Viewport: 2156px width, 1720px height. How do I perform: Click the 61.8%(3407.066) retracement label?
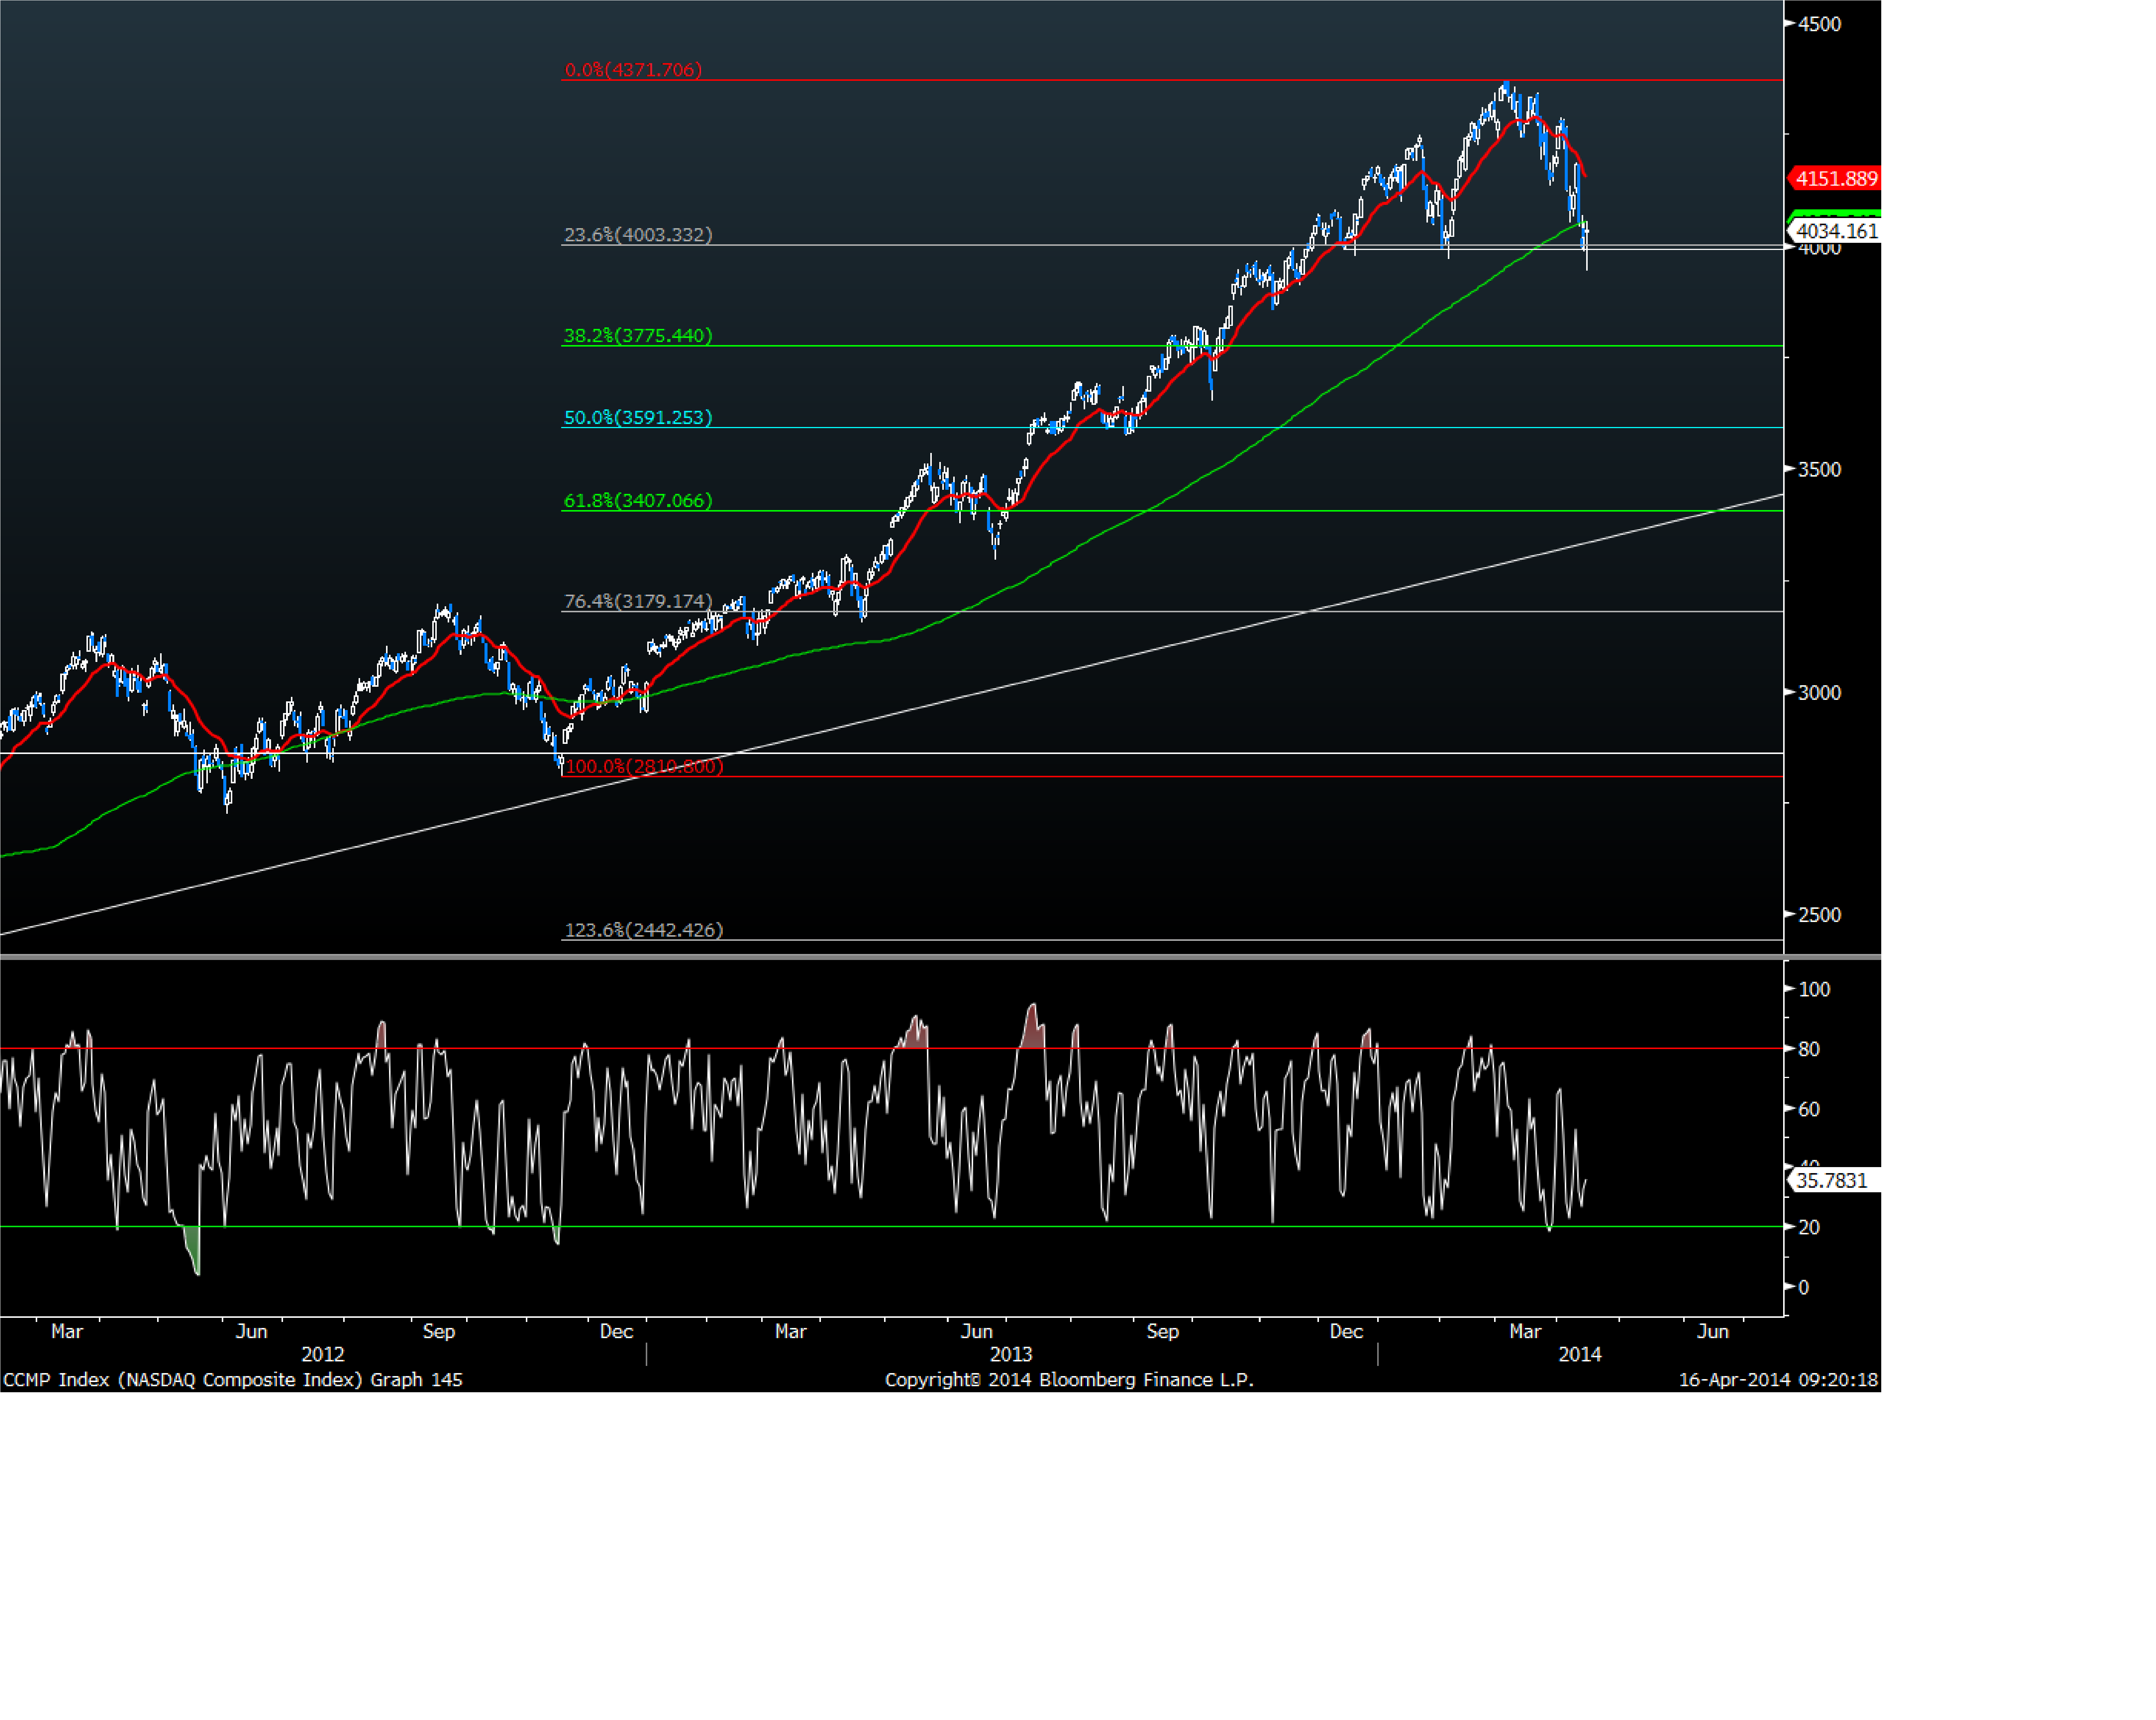point(638,501)
